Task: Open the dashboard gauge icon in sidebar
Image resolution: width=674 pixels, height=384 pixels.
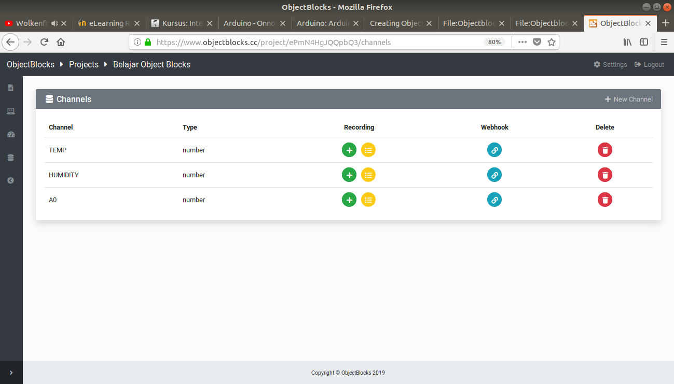Action: point(11,135)
